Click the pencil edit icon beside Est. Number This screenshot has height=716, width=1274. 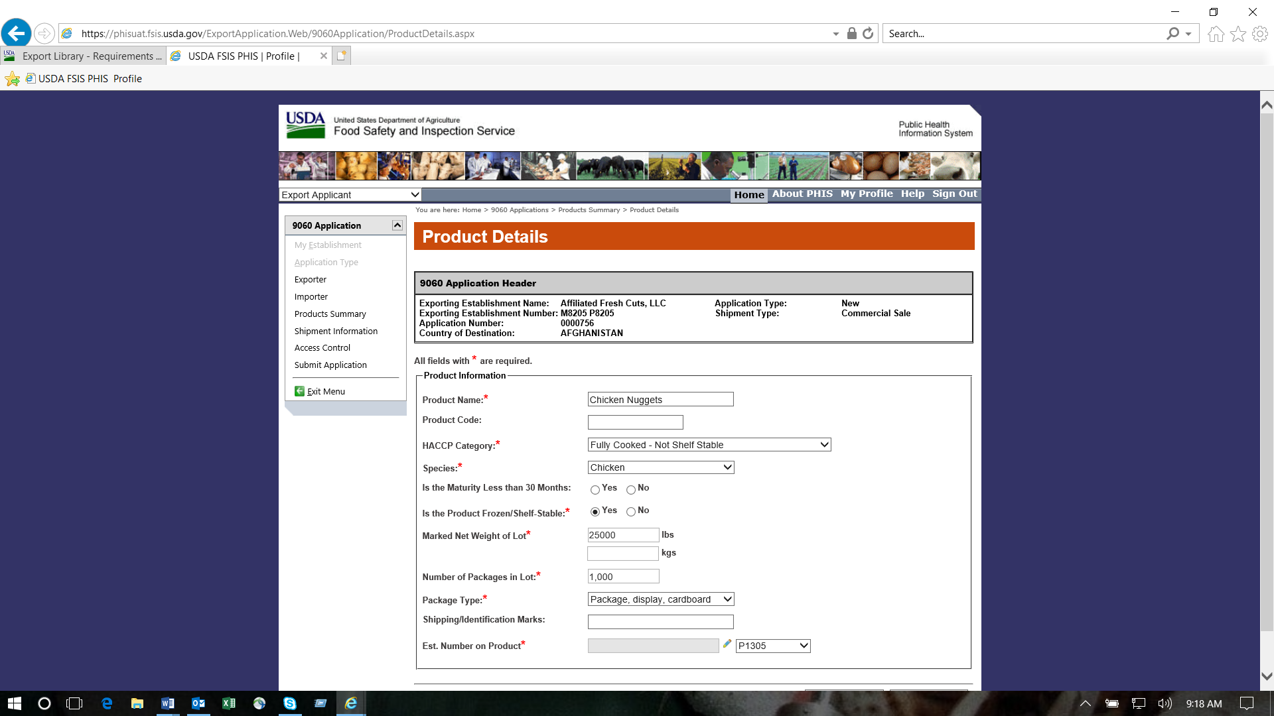tap(727, 644)
